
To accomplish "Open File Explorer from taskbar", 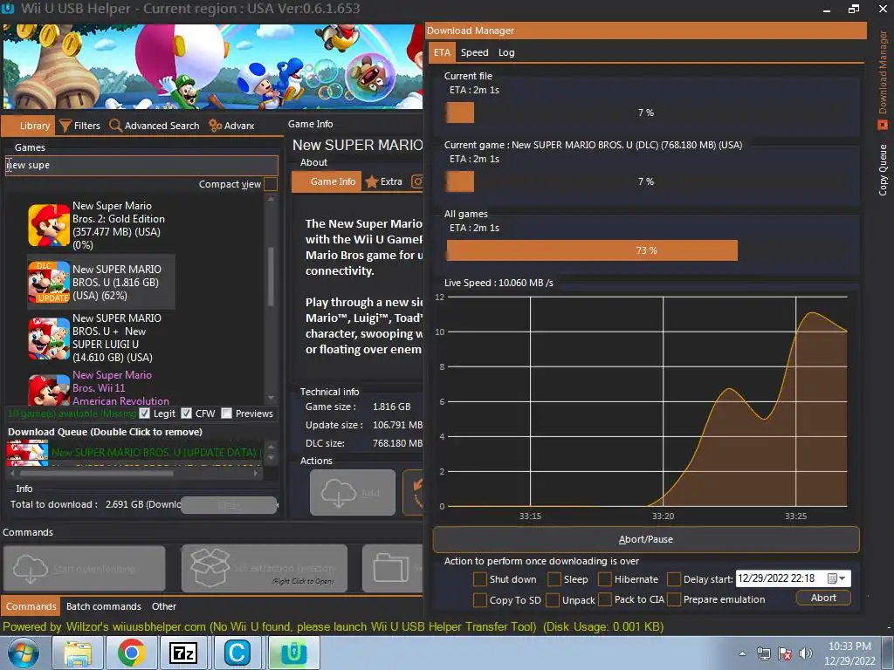I will pyautogui.click(x=77, y=653).
